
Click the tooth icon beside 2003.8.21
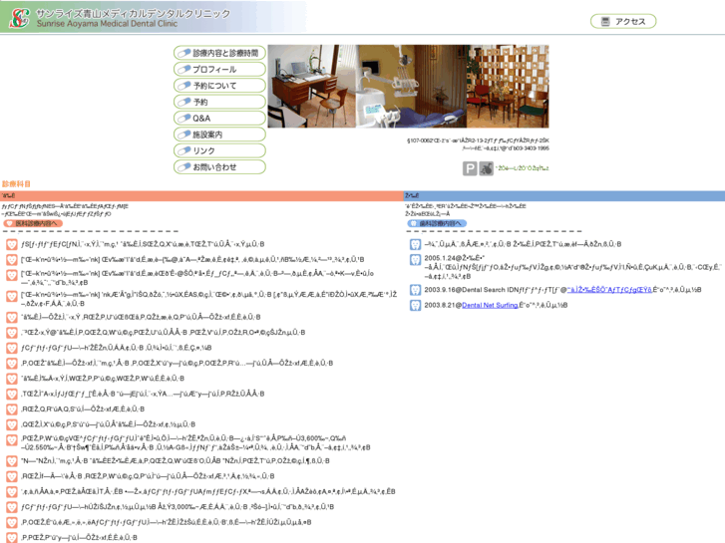click(x=415, y=305)
